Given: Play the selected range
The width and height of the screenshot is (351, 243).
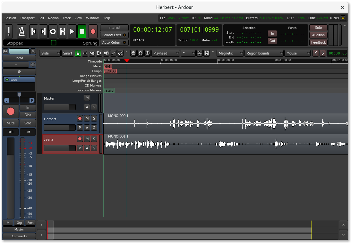Looking at the screenshot, I should tap(63, 31).
